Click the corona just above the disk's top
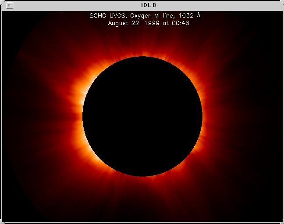The width and height of the screenshot is (284, 224). tap(142, 52)
